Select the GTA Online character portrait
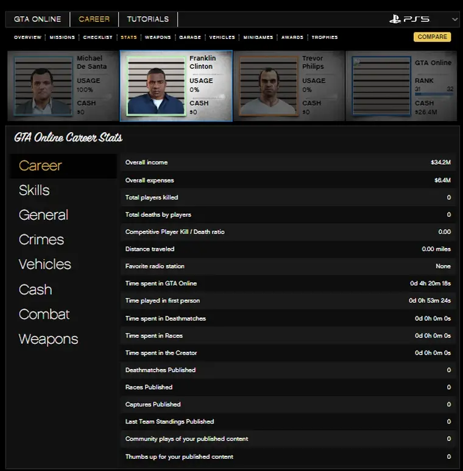 click(x=381, y=86)
